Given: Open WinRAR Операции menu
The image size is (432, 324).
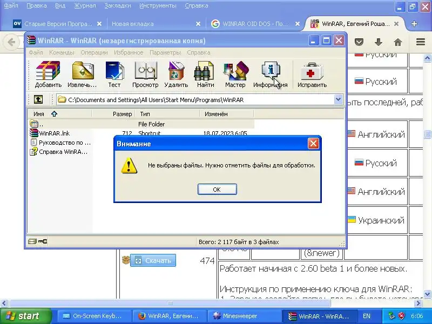Looking at the screenshot, I should tap(94, 52).
